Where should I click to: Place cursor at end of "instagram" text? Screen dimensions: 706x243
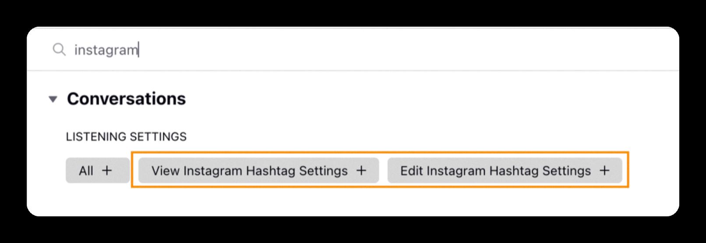coord(138,50)
